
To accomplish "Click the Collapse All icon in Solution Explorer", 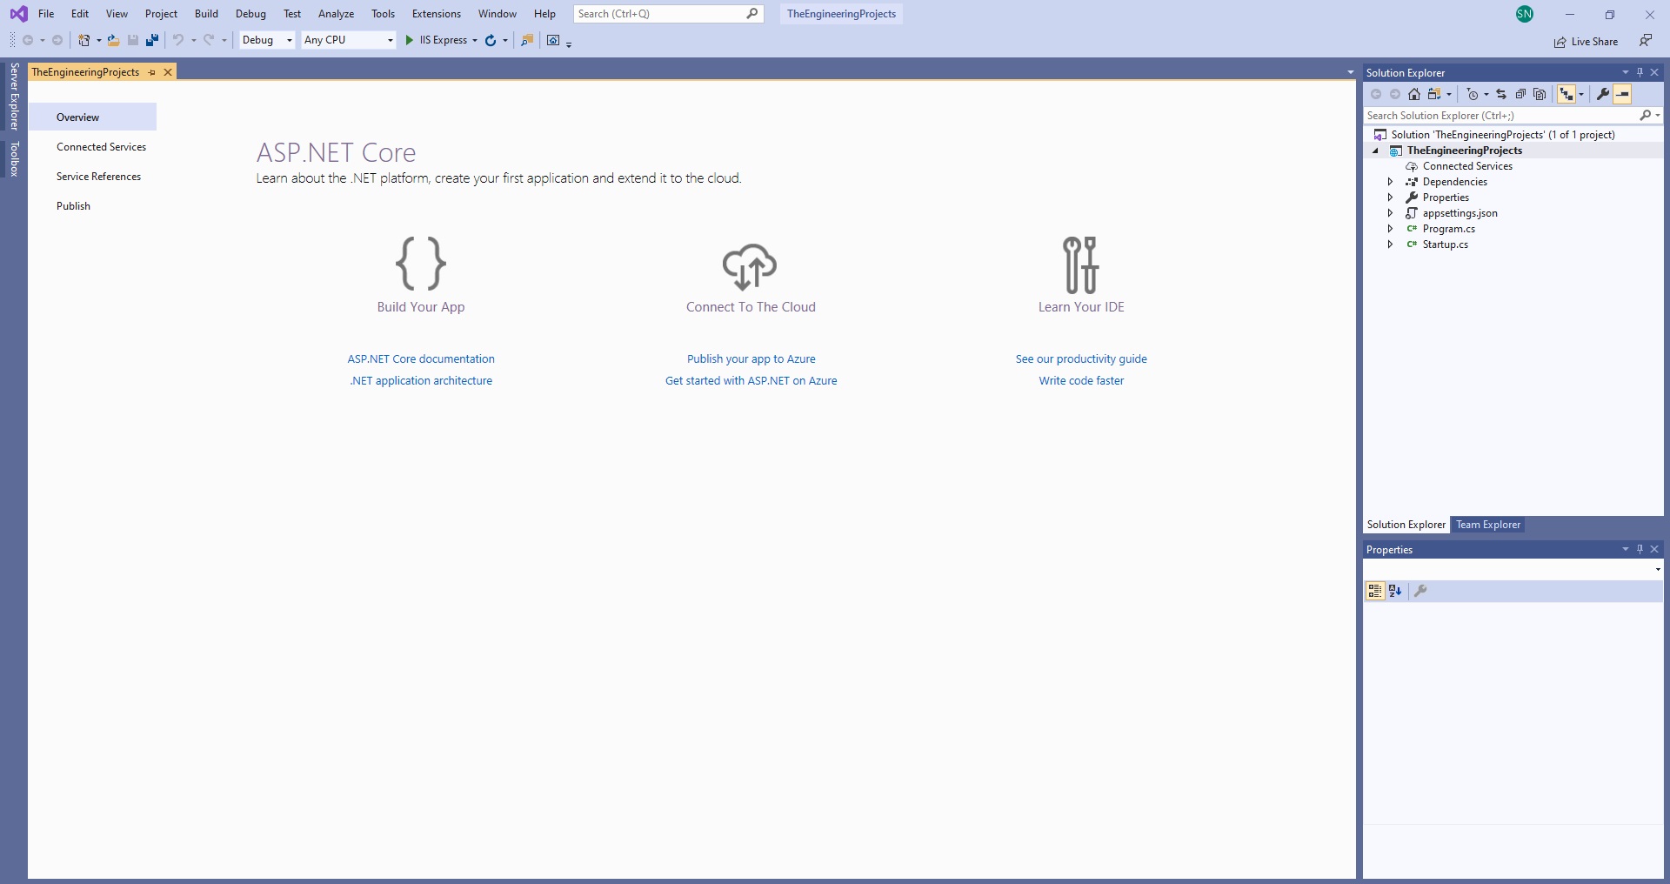I will coord(1520,94).
